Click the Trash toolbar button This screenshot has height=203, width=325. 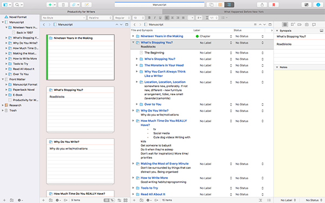pos(63,4)
